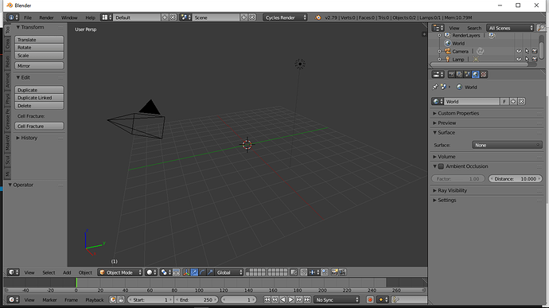Render the active viewport as OpenGL image
Image resolution: width=549 pixels, height=308 pixels.
(334, 272)
